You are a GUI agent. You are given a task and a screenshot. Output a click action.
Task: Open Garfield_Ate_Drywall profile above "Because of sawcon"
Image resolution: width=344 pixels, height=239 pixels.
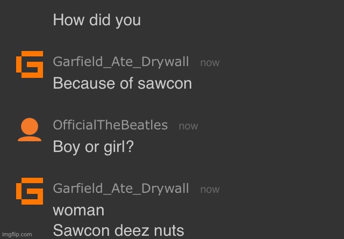120,62
